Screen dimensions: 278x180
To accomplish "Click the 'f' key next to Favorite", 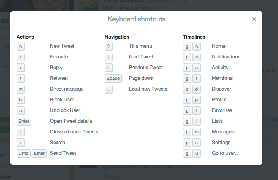I will (21, 57).
